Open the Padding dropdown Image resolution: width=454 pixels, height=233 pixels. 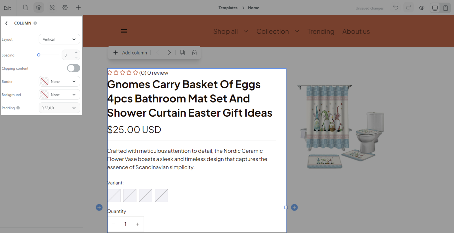(x=59, y=108)
